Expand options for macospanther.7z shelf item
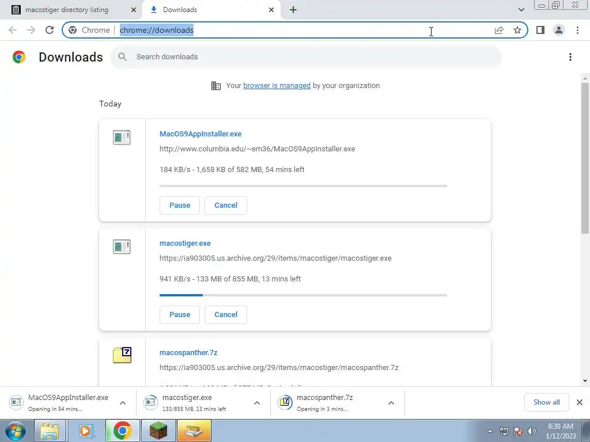Image resolution: width=590 pixels, height=442 pixels. point(391,403)
